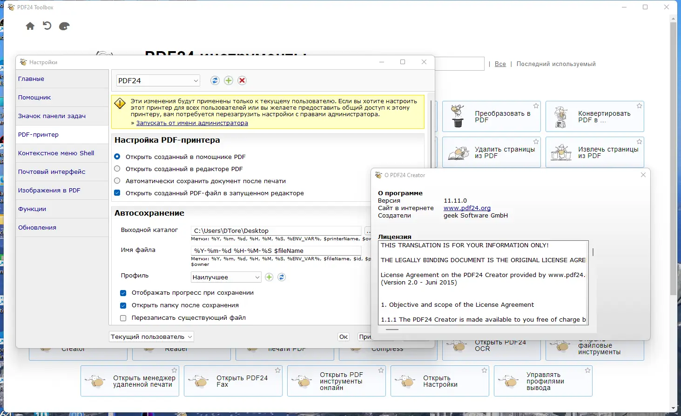Switch to the 'Помощник' settings tab
681x416 pixels.
(62, 98)
